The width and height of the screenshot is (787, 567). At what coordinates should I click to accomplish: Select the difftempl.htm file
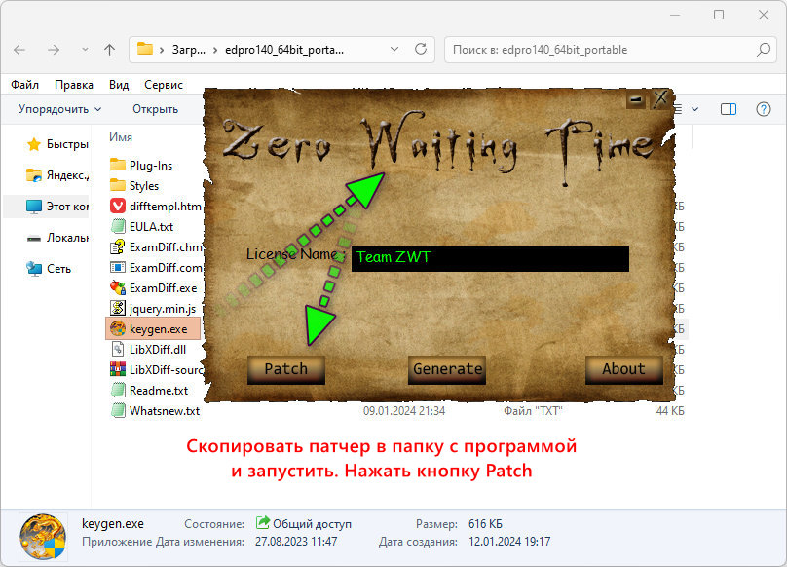[x=156, y=207]
